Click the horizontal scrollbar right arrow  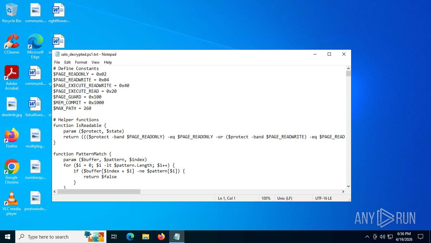tap(343, 191)
